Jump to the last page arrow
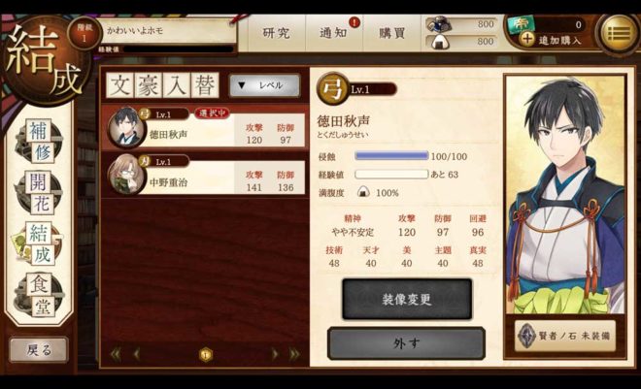Screen dimensions: 641x389 coord(294,354)
